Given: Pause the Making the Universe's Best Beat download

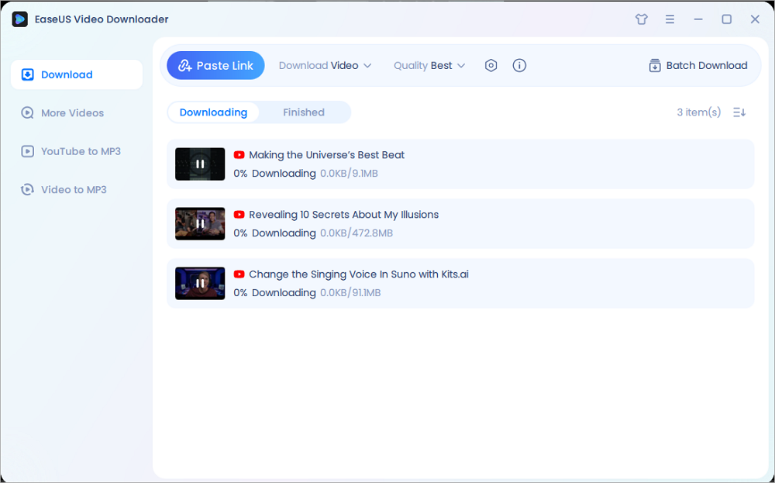Looking at the screenshot, I should click(200, 164).
